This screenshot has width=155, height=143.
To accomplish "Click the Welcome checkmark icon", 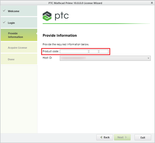I will pos(4,11).
